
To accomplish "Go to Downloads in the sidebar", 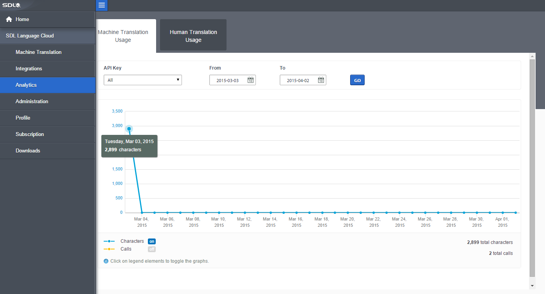I will (x=28, y=151).
